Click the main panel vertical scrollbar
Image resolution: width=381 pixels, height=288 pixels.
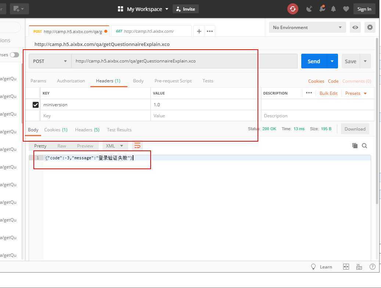tap(377, 121)
